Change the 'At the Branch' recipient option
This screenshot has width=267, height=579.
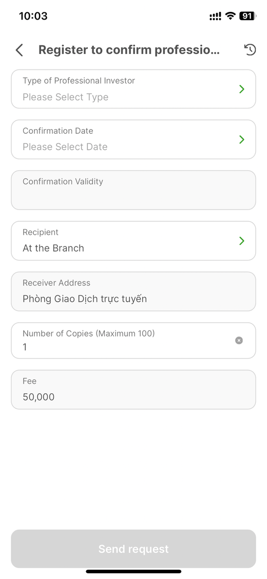53,248
